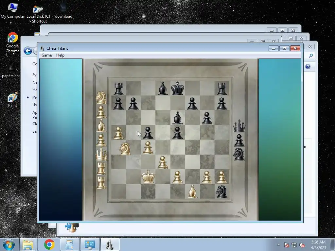
Task: Select the black pawn on a7
Action: 118,104
